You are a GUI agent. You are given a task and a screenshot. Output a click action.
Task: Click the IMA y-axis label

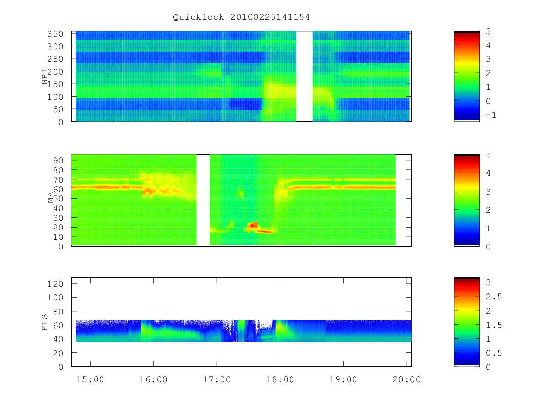(50, 200)
